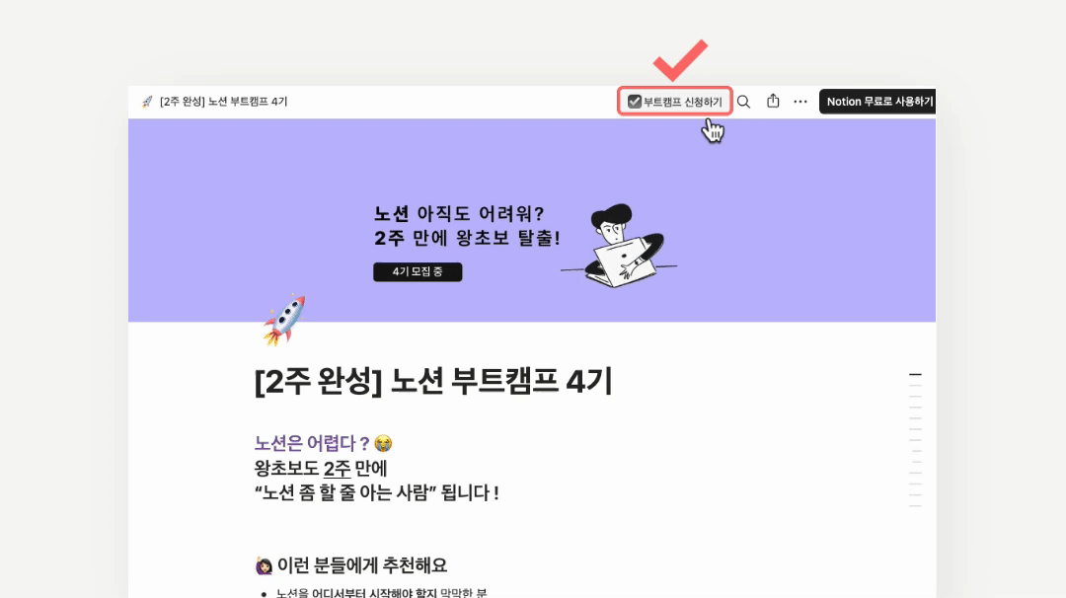Viewport: 1066px width, 598px height.
Task: Click the 부트캠프 신청하기 button
Action: (674, 102)
